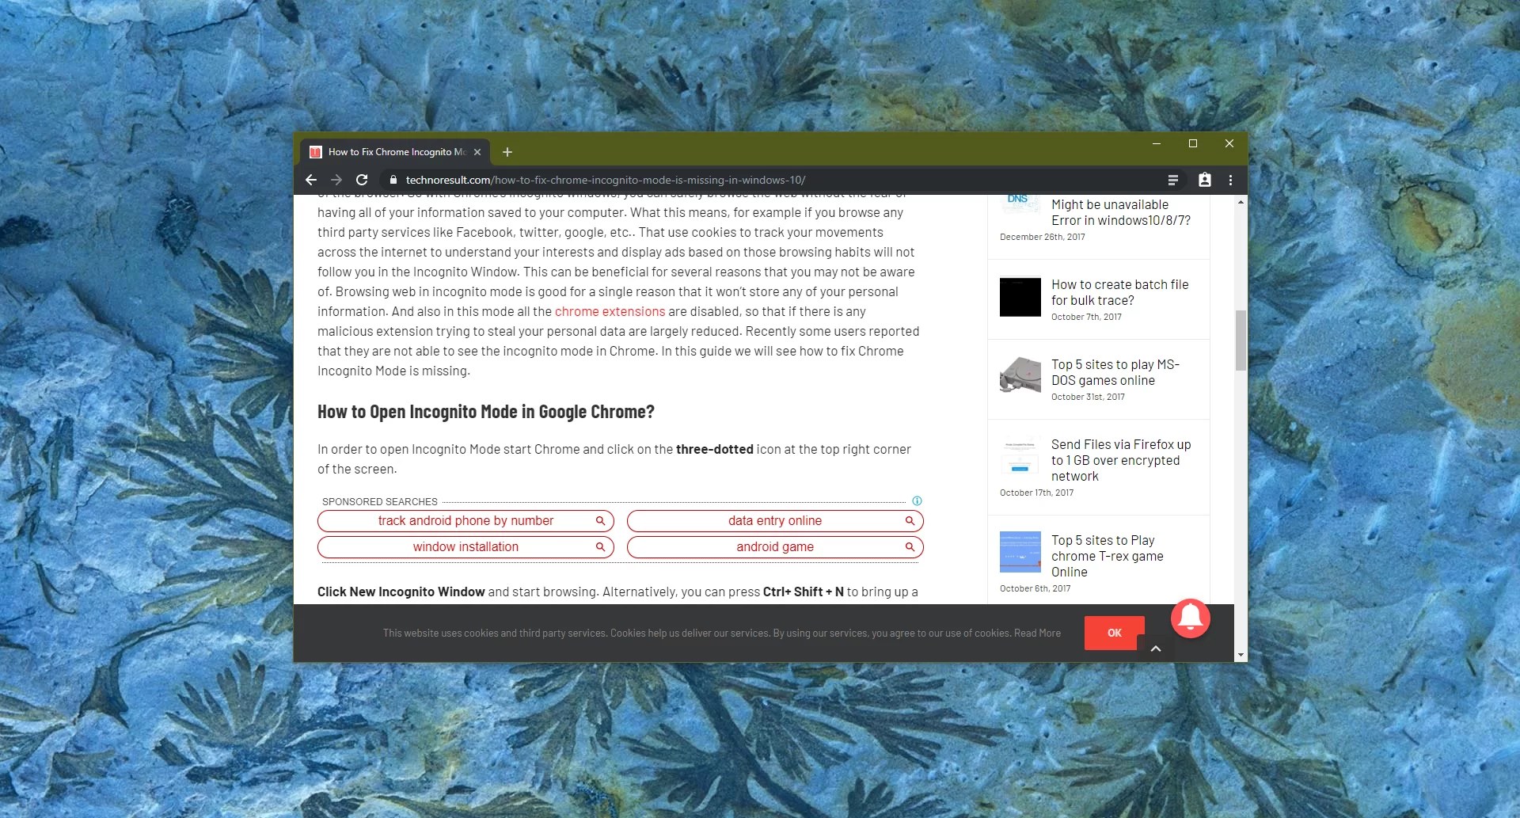Open the cookie Read More link
This screenshot has height=818, width=1520.
coord(1037,633)
